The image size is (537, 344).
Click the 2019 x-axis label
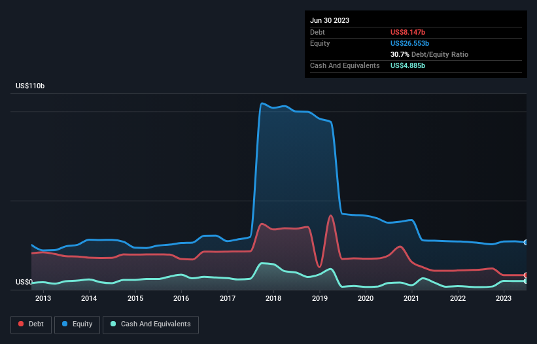pos(320,298)
